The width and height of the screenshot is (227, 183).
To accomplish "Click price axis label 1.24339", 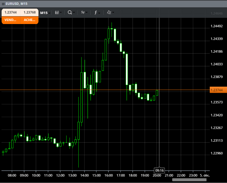I will point(217,39).
